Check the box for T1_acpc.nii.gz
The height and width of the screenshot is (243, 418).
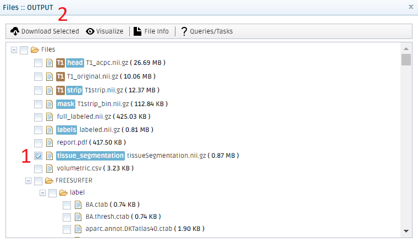click(x=38, y=63)
